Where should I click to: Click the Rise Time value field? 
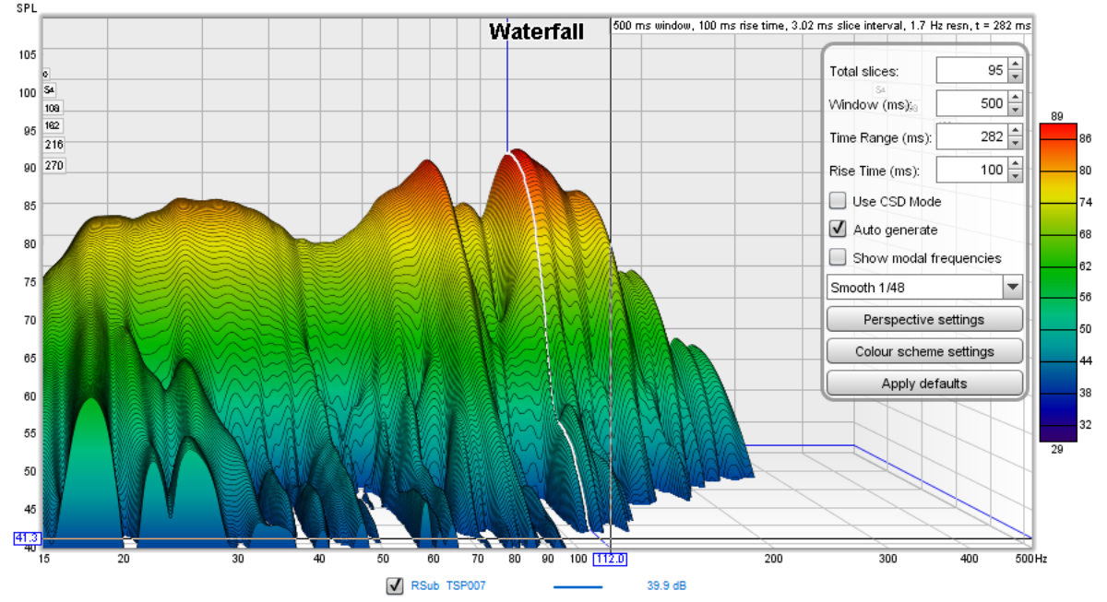970,171
